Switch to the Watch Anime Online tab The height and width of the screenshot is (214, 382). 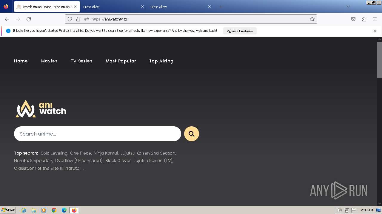47,7
